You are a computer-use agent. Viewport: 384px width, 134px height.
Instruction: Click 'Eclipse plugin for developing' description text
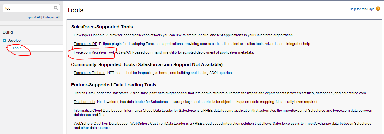(205, 44)
